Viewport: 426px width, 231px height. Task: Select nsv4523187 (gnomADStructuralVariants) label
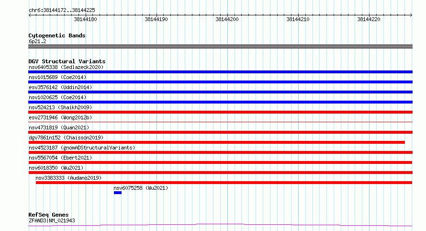(x=82, y=148)
